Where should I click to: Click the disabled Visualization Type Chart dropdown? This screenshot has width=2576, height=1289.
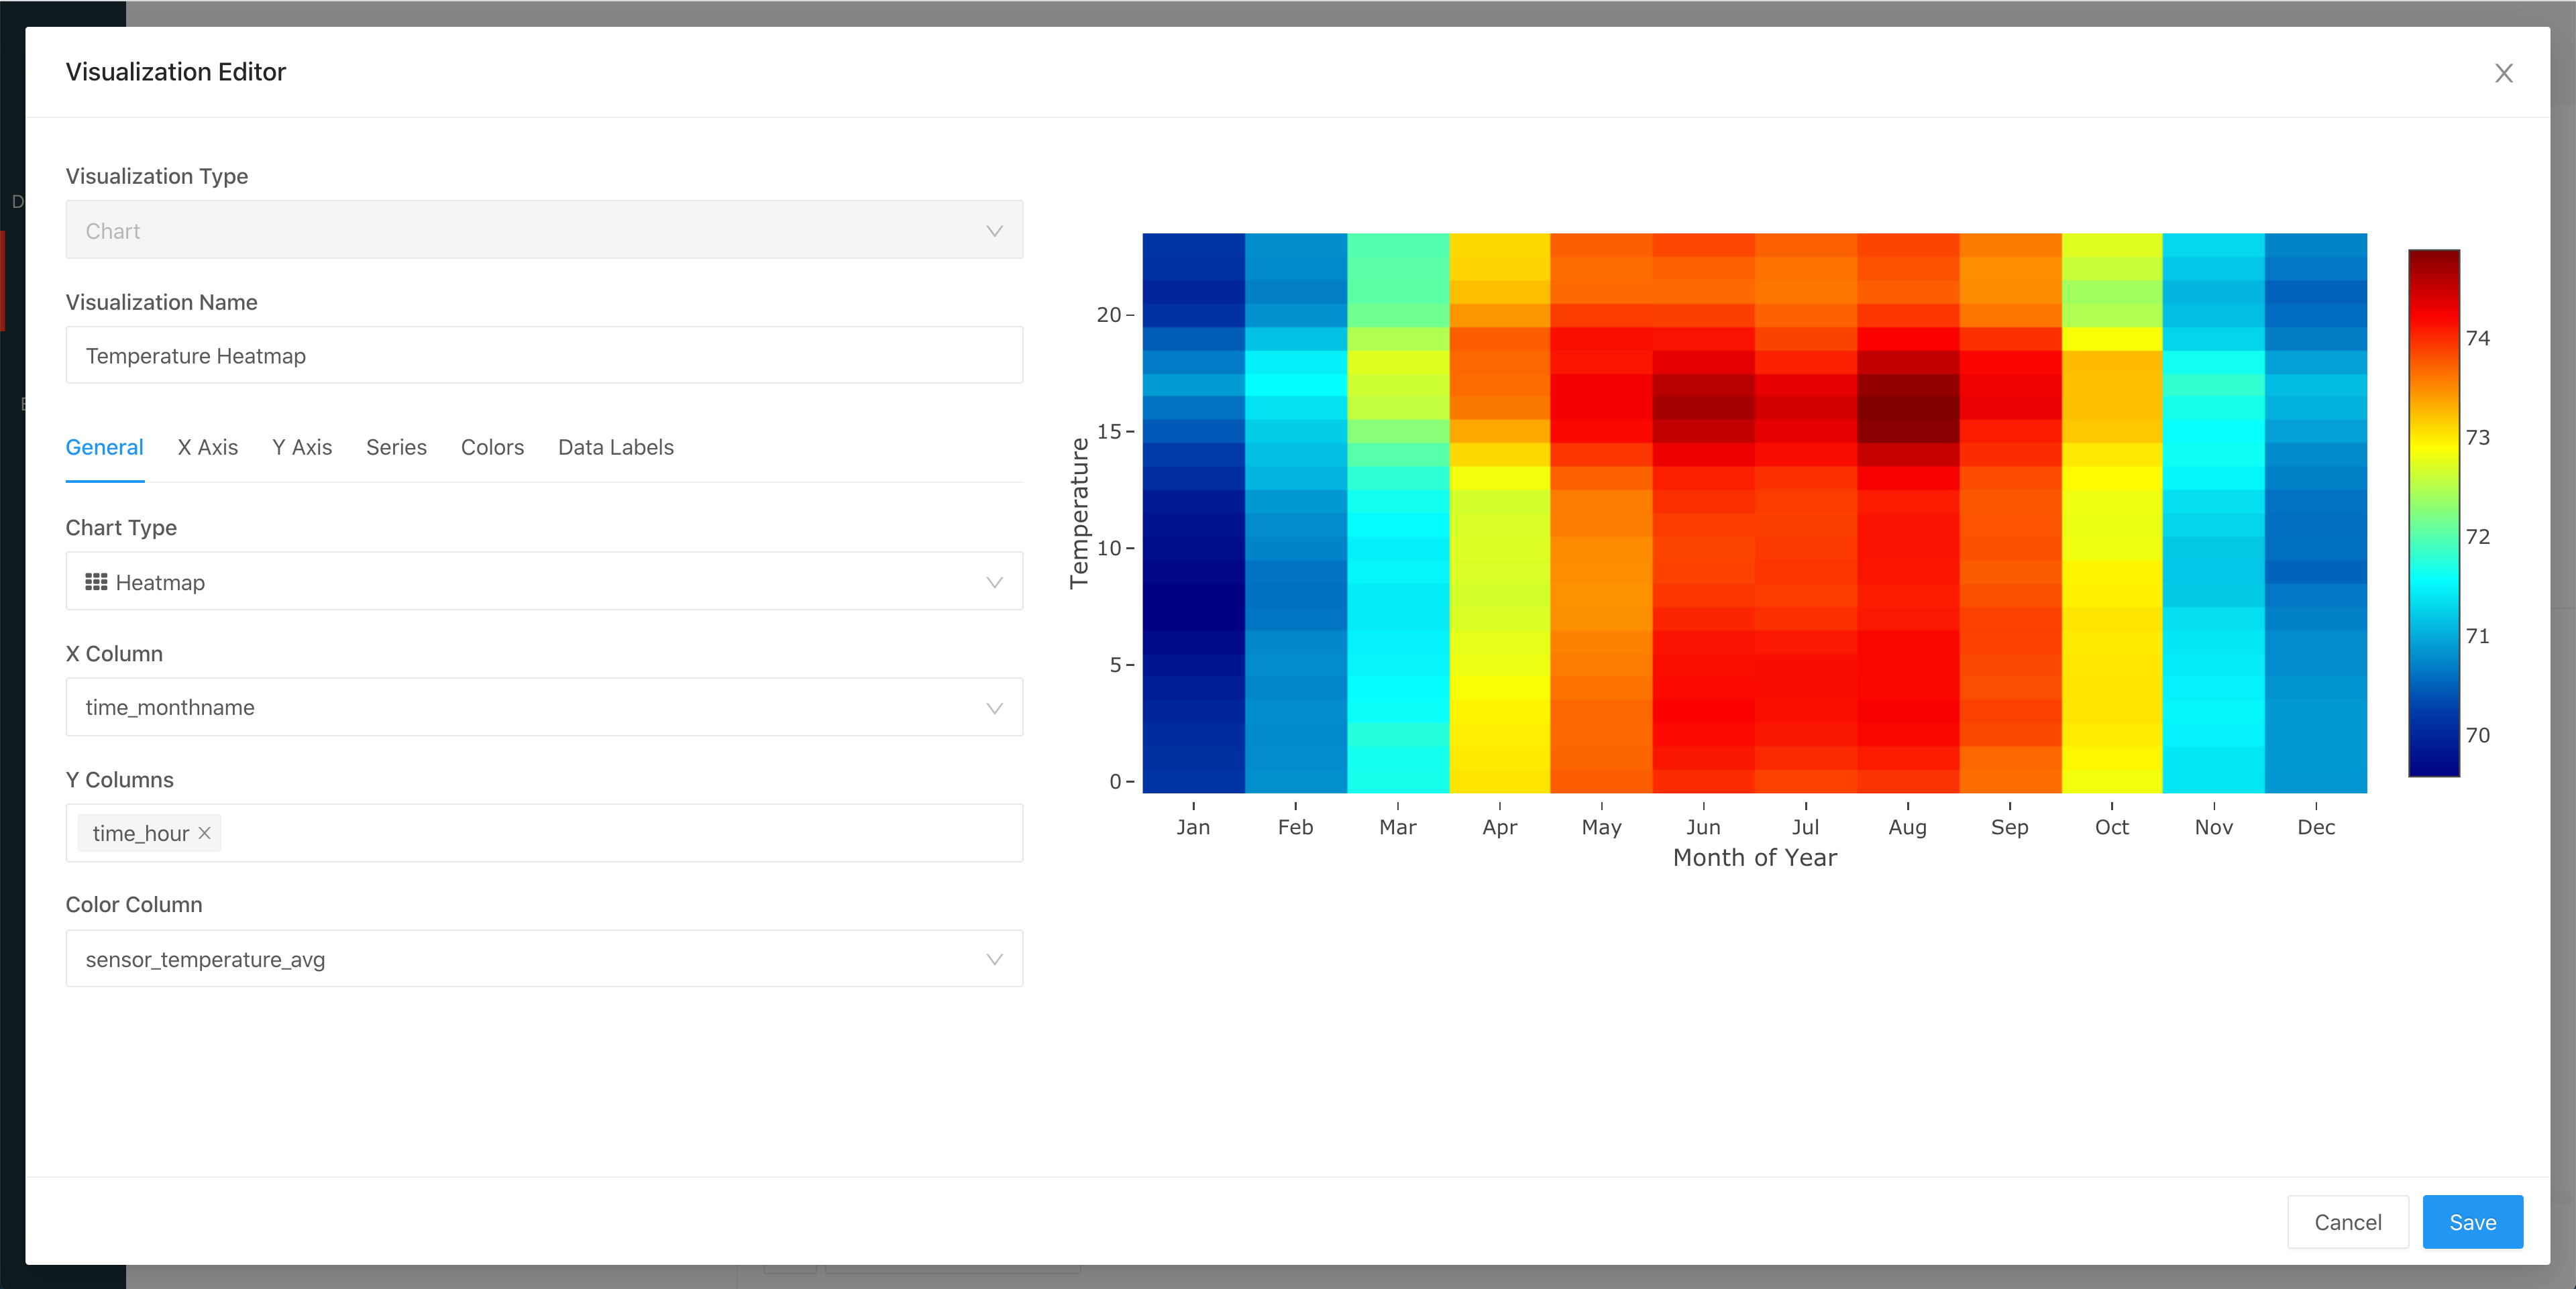(544, 230)
